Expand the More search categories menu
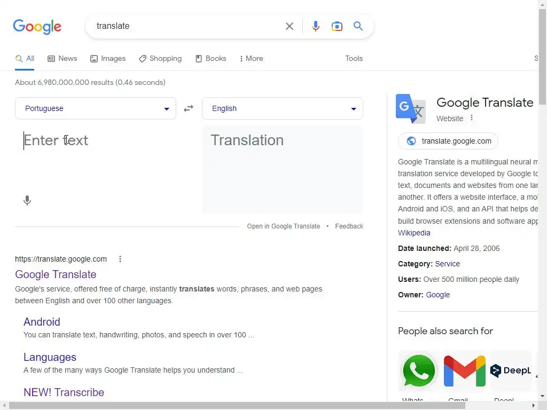The height and width of the screenshot is (410, 547). 251,59
